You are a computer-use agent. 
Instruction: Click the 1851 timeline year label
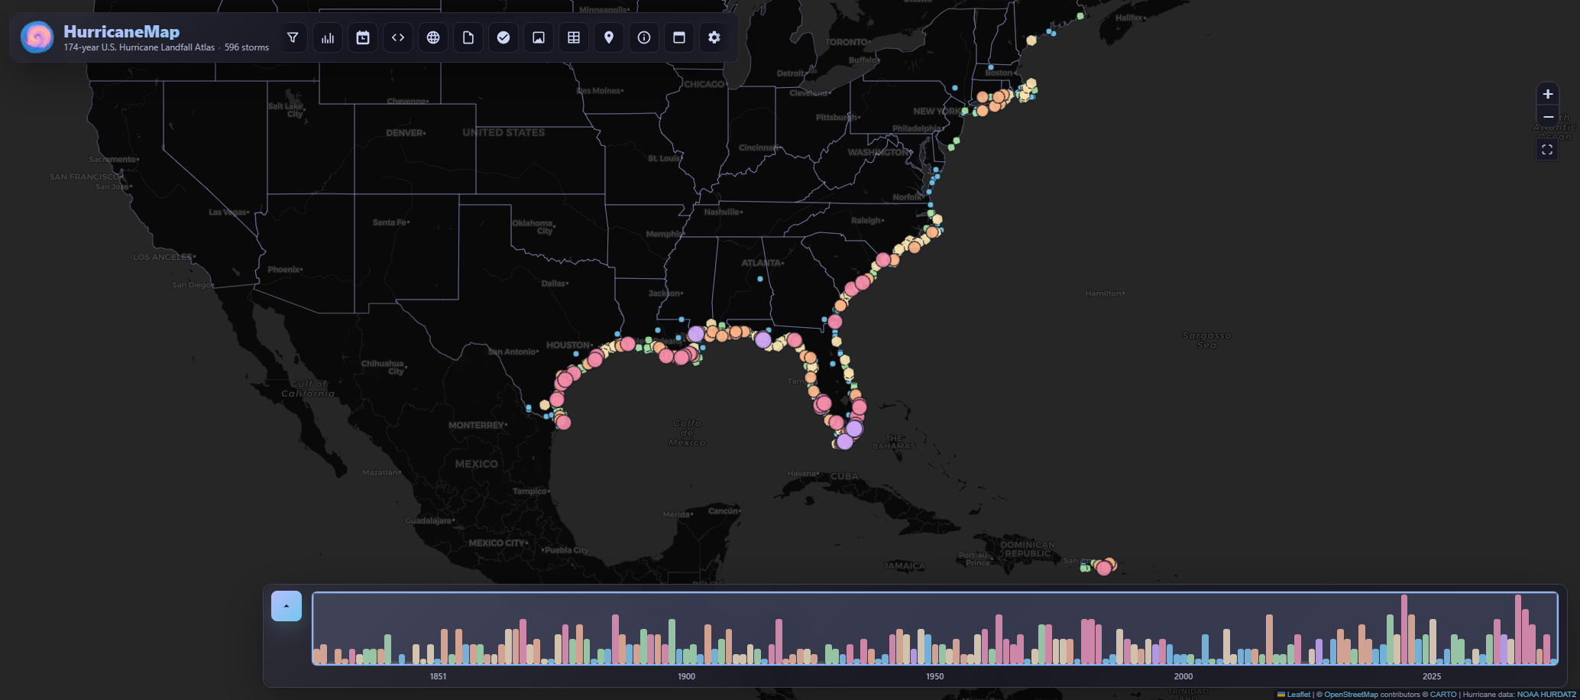click(x=438, y=676)
